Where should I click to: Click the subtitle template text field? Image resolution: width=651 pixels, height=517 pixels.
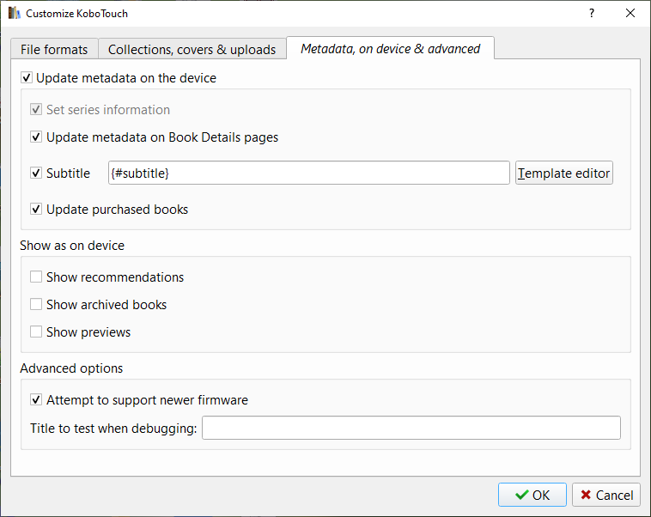tap(309, 173)
